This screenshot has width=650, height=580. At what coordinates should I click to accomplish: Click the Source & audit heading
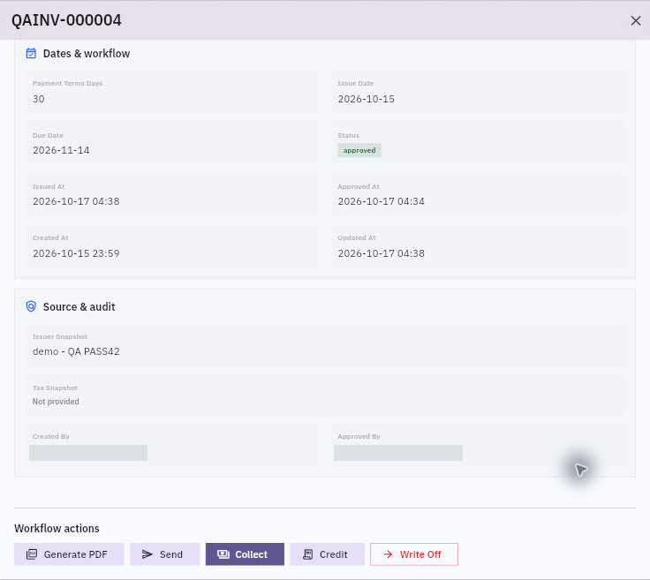pyautogui.click(x=79, y=307)
